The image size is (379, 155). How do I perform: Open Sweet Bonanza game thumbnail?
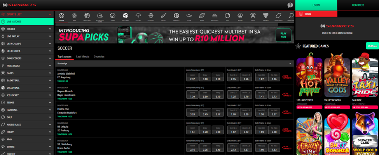(x=337, y=134)
